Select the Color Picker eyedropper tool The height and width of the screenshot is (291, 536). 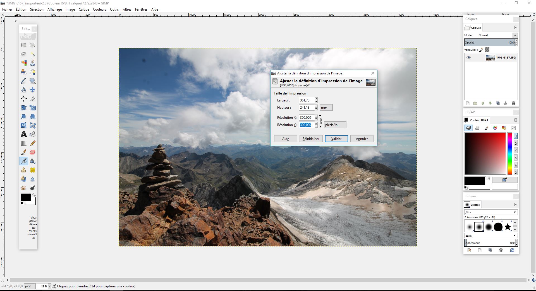(x=24, y=81)
